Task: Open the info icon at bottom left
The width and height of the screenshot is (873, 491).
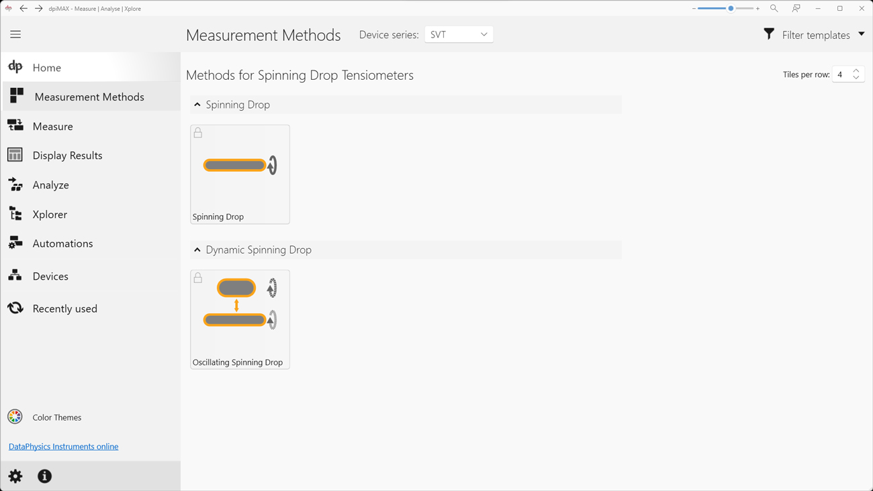Action: (x=45, y=476)
